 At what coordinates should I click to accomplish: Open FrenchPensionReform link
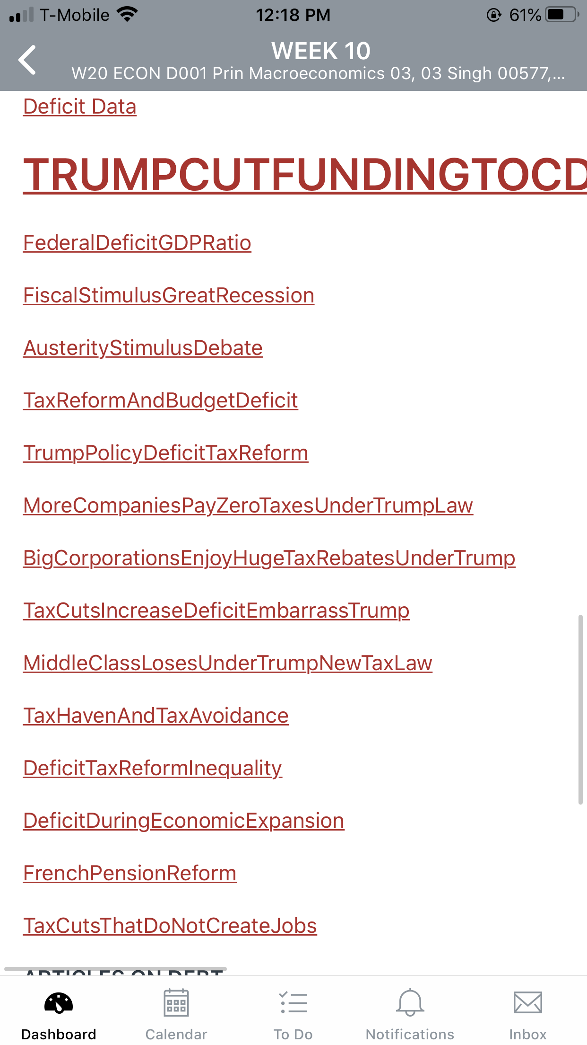(130, 873)
